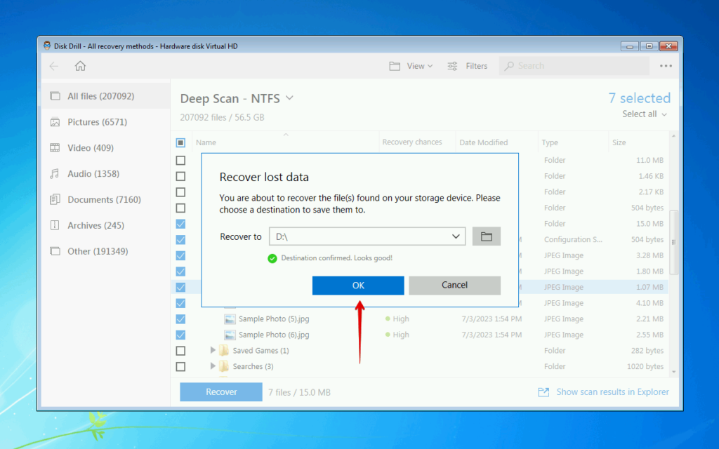Select Sample Photo (5).jpg file name
The height and width of the screenshot is (449, 719).
[x=274, y=319]
